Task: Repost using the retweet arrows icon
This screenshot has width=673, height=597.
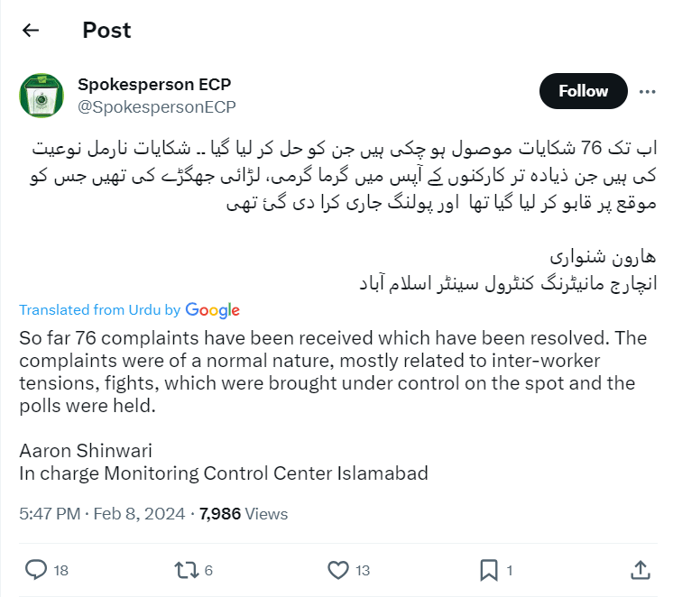Action: point(187,570)
